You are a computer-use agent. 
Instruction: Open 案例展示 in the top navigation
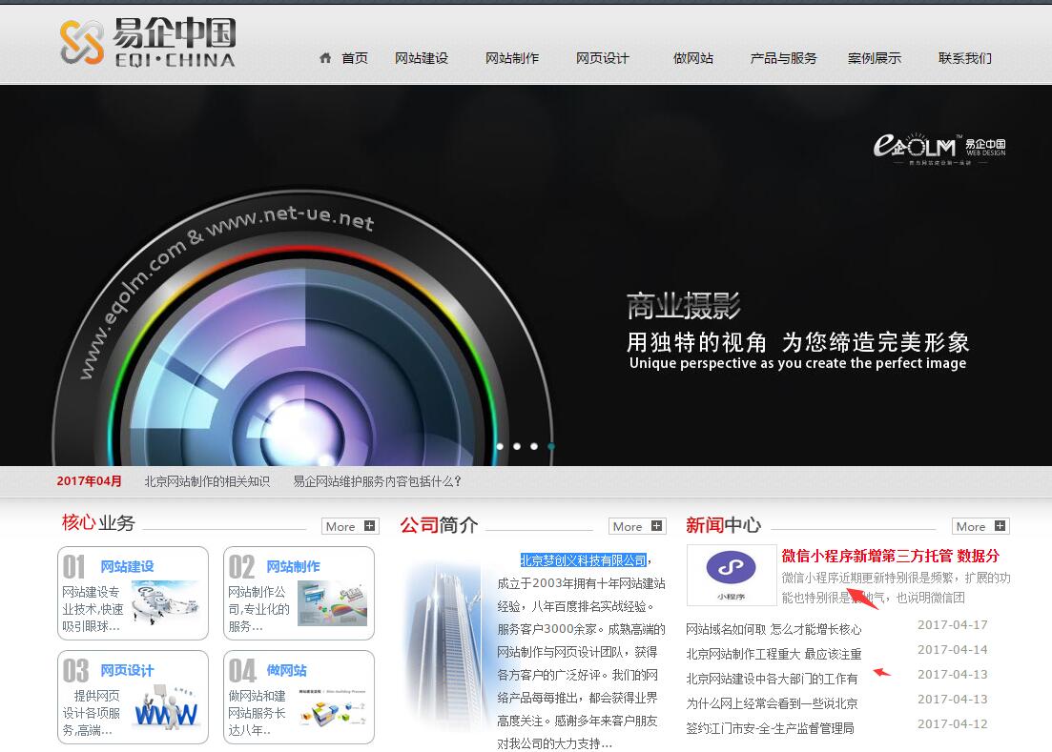pyautogui.click(x=874, y=58)
